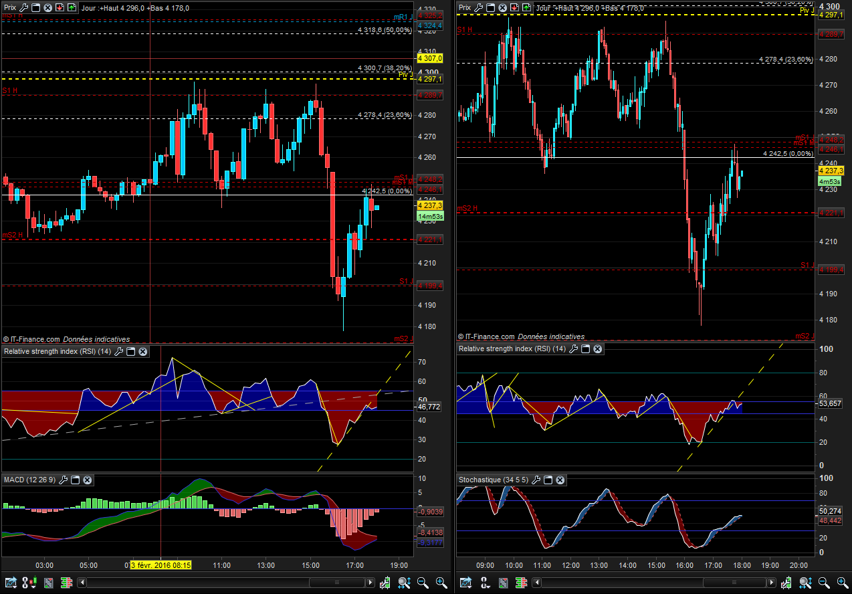Open timeframe dropdown in right chart toolbar
This screenshot has height=594, width=852.
[485, 583]
